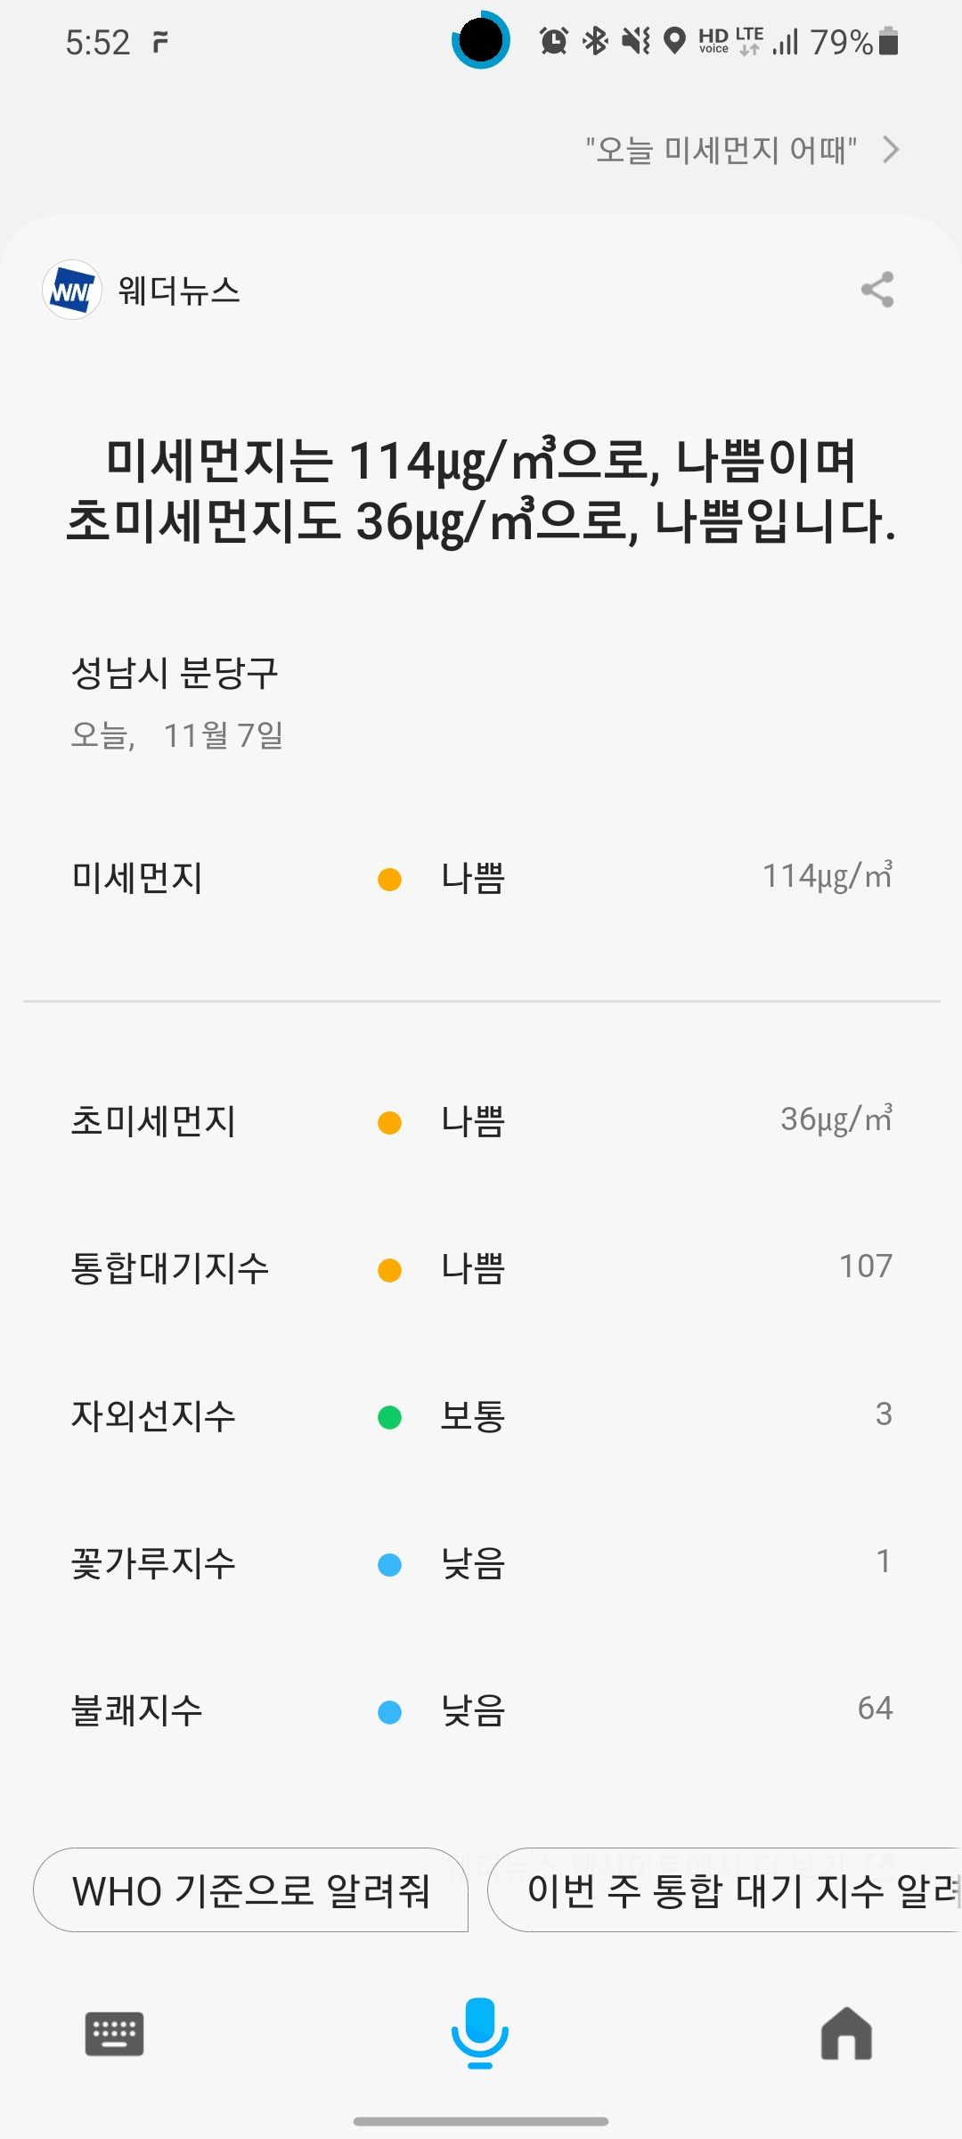Expand the "오늘 미세먼지 어때" query chevron
962x2139 pixels.
pos(890,150)
